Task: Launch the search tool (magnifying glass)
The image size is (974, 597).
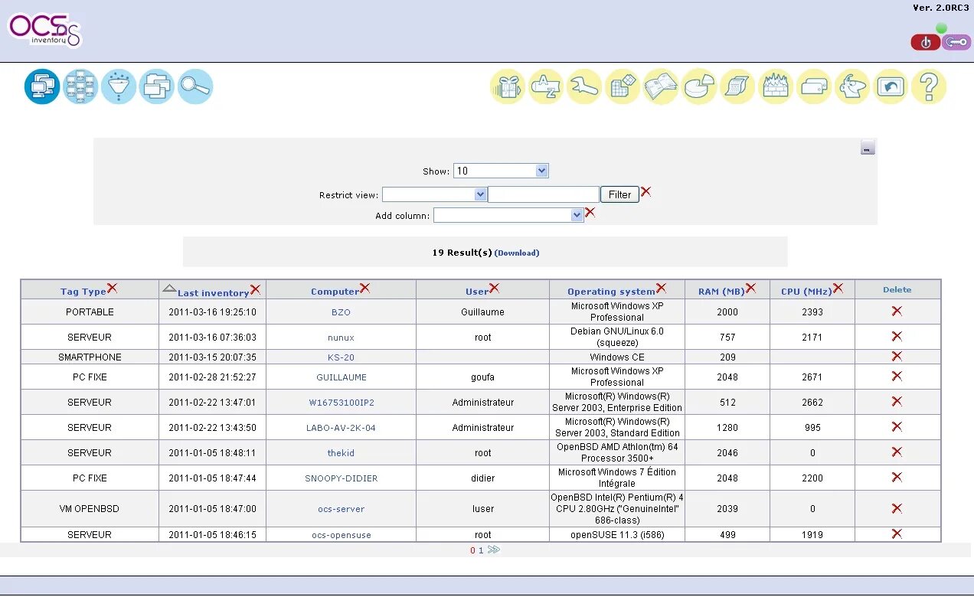Action: click(195, 86)
